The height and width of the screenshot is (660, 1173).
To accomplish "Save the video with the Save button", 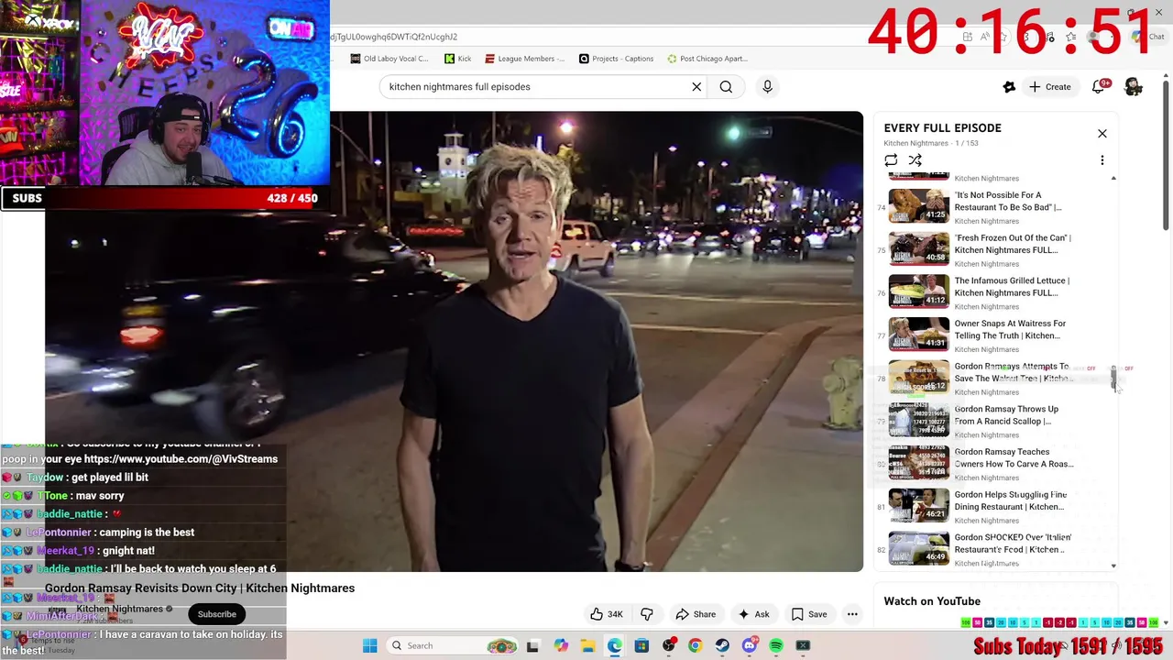I will [x=809, y=614].
